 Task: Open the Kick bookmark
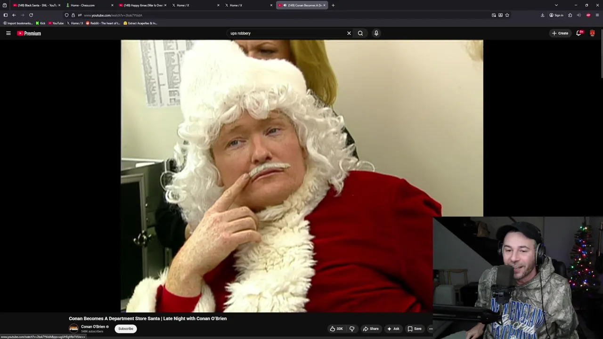tap(41, 23)
